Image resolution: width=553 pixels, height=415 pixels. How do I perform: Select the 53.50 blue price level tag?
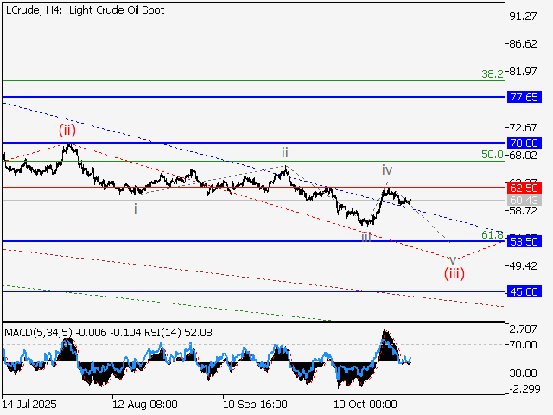(524, 241)
